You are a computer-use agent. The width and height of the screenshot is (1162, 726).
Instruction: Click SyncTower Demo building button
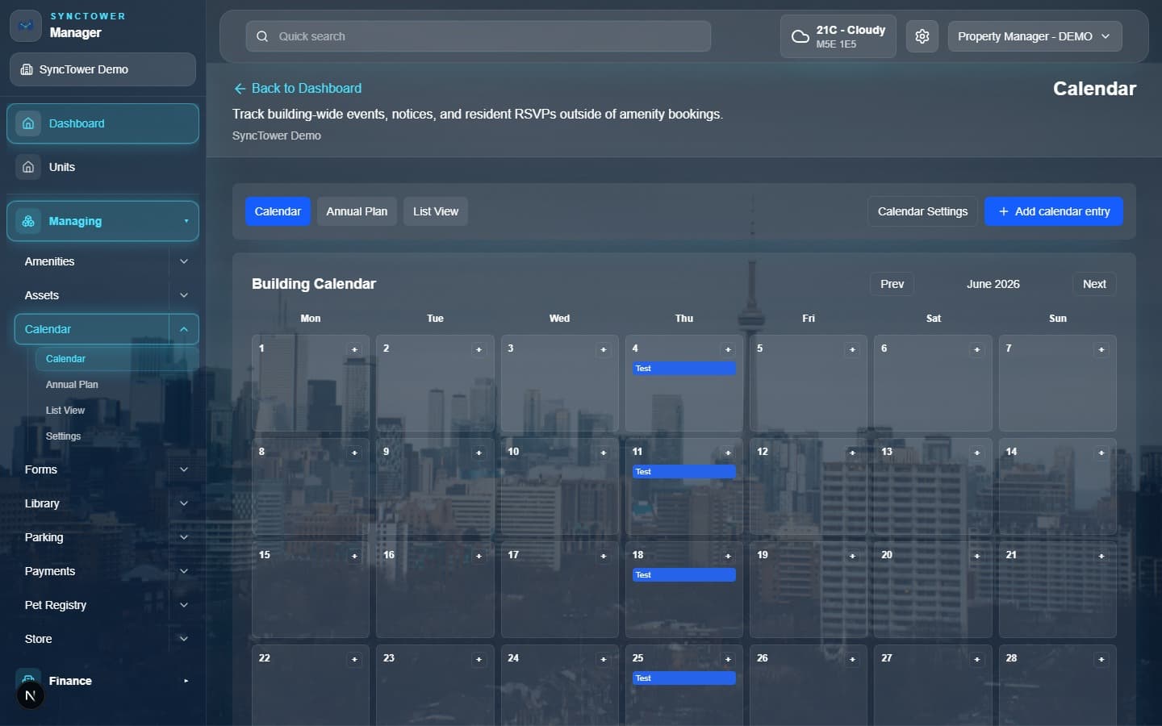pos(102,69)
